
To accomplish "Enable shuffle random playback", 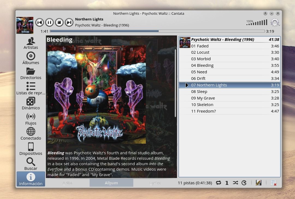I will 235,183.
